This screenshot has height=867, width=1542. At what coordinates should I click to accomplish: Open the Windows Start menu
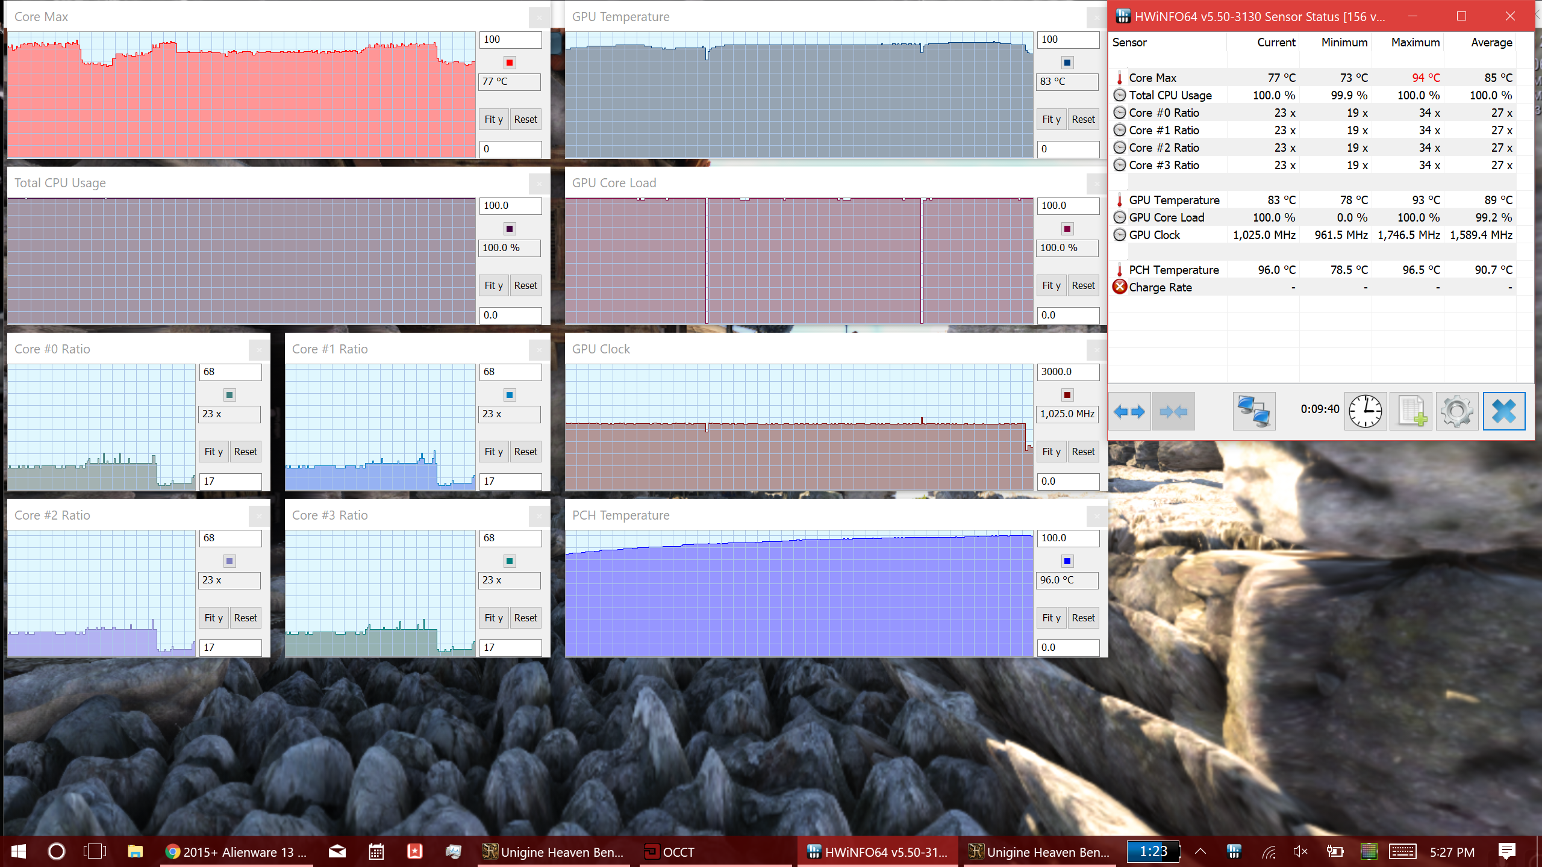(x=18, y=851)
